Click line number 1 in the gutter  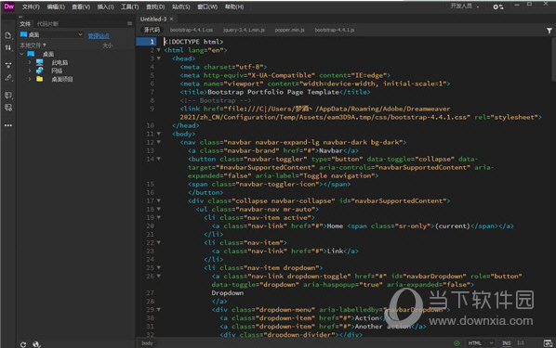(152, 42)
